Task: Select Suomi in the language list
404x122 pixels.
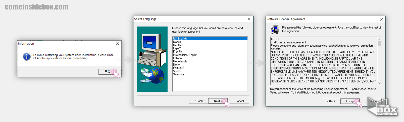Action: 177,71
